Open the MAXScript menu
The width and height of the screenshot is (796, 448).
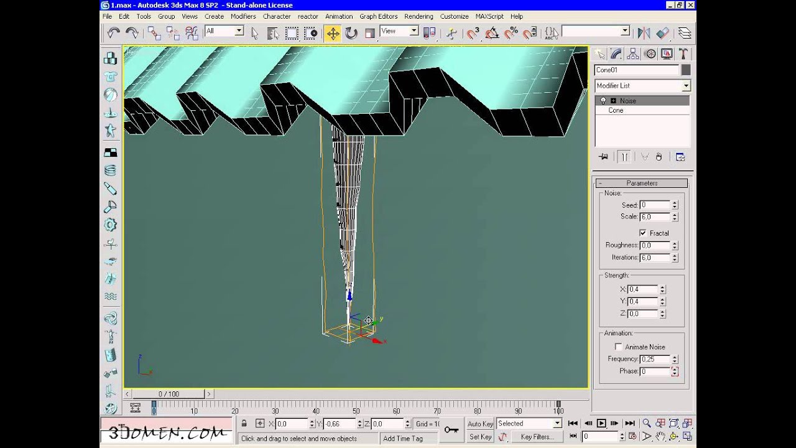point(491,16)
